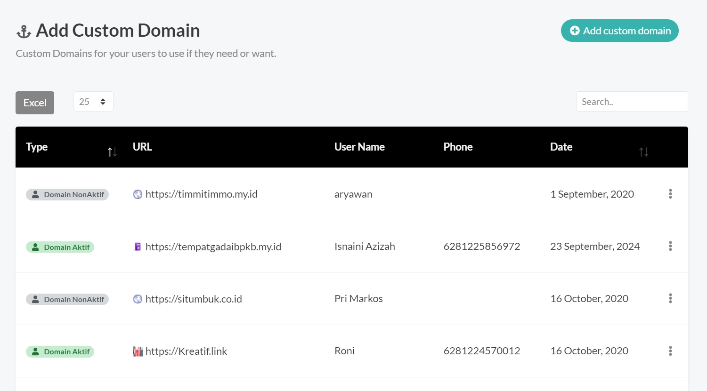Open the three-dot menu for timmitimmo.my.id
The width and height of the screenshot is (707, 391).
click(x=670, y=194)
